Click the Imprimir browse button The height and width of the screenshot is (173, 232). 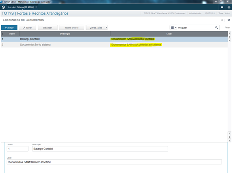coord(71,28)
